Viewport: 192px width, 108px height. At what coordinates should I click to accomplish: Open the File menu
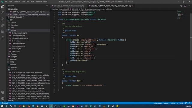click(x=6, y=2)
